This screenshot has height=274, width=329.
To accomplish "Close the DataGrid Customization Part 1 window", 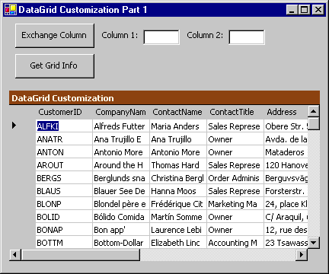I will (318, 10).
